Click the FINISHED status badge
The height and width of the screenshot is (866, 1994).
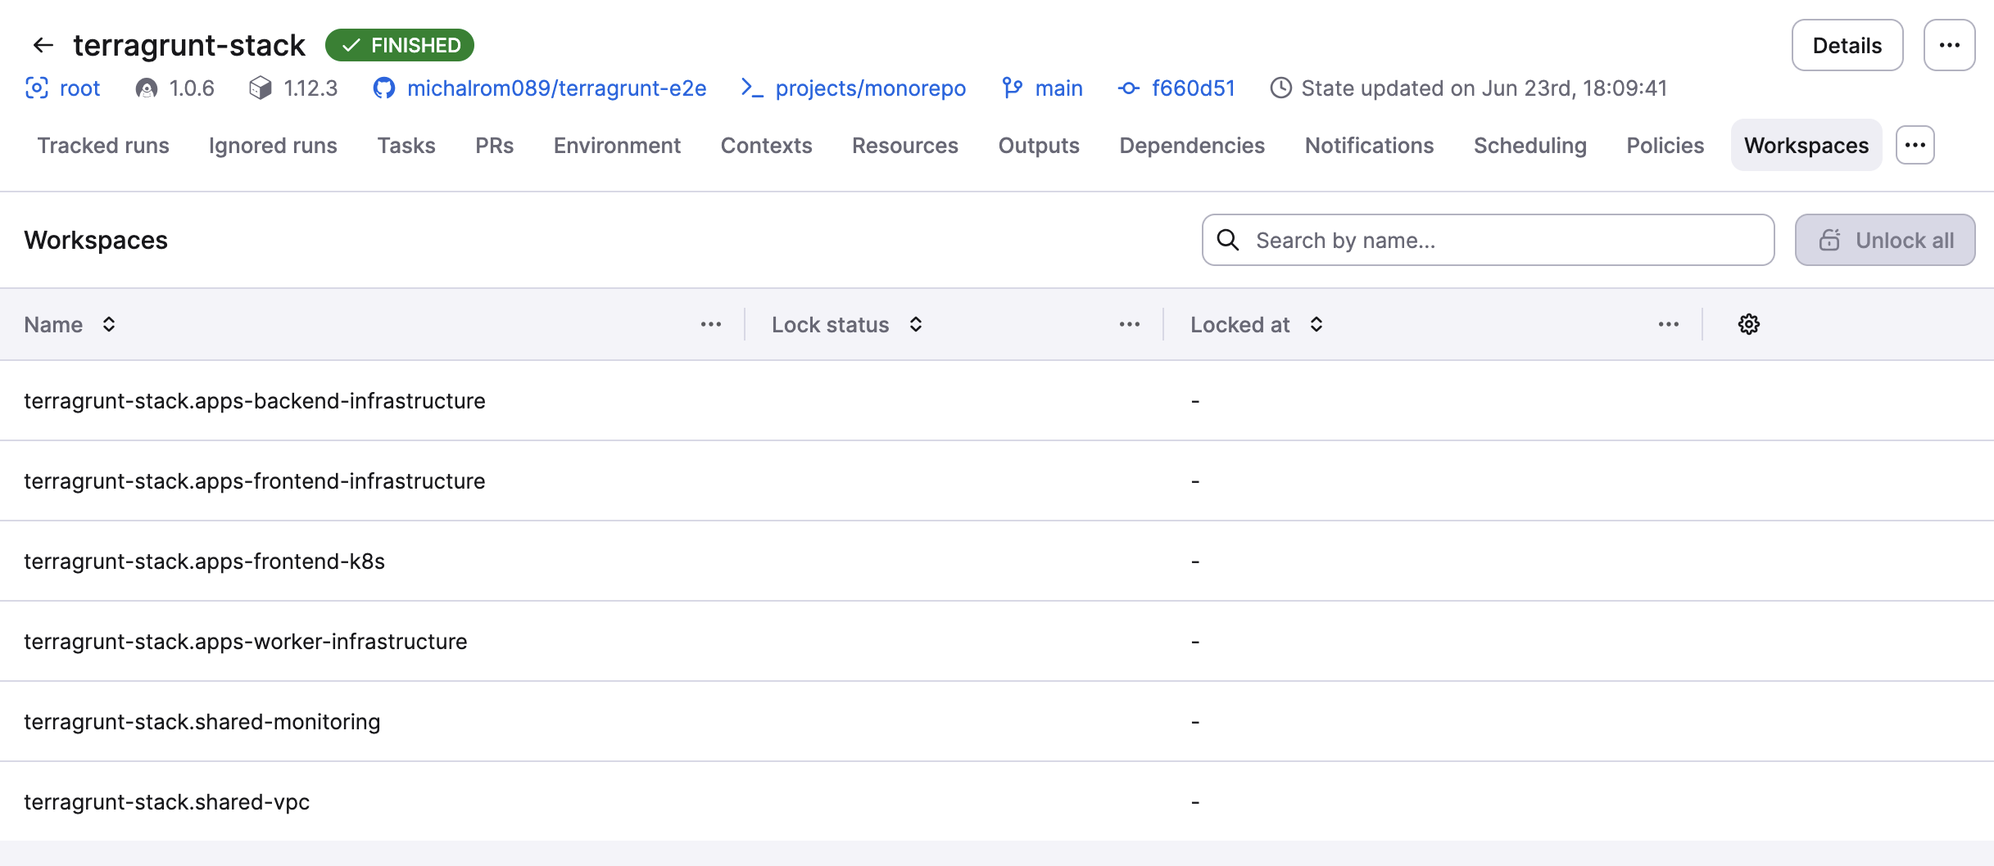(400, 45)
